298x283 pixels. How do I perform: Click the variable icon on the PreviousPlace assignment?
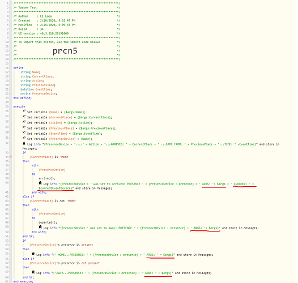(24, 127)
